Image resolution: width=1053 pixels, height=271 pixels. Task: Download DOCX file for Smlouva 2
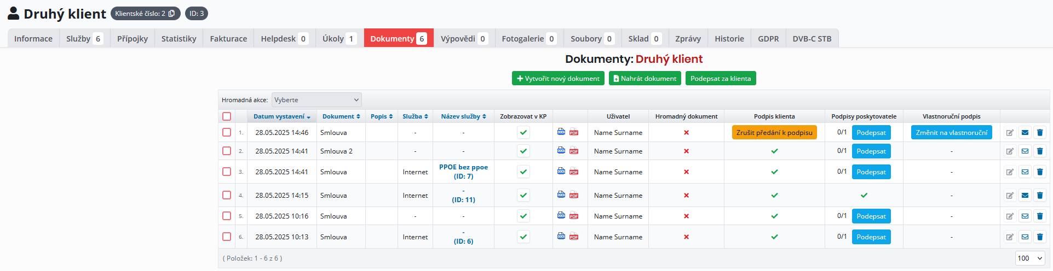coord(561,150)
